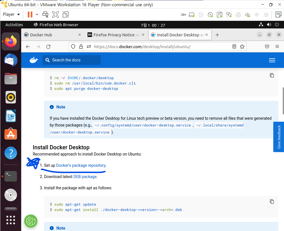
Task: Open Rhythmbox from the dock
Action: [11, 97]
